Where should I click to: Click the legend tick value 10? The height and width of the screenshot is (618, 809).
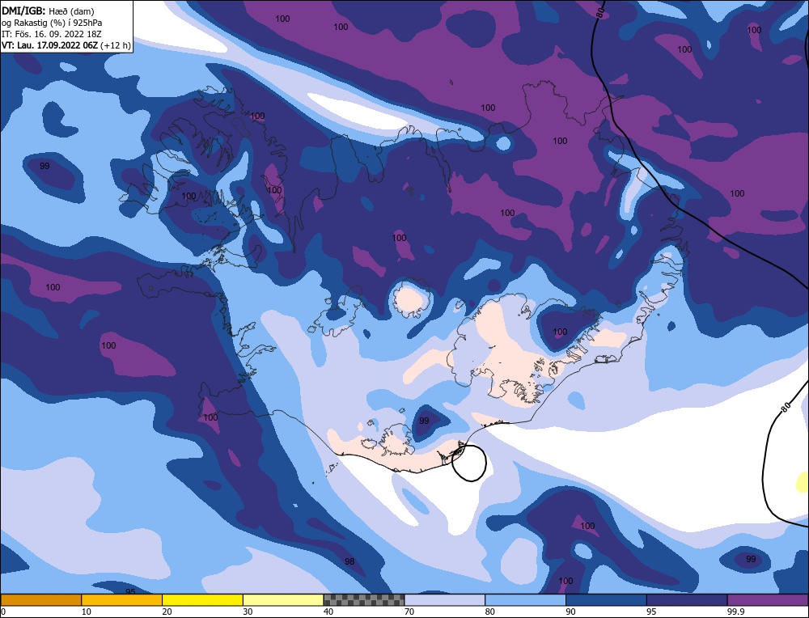click(x=87, y=612)
